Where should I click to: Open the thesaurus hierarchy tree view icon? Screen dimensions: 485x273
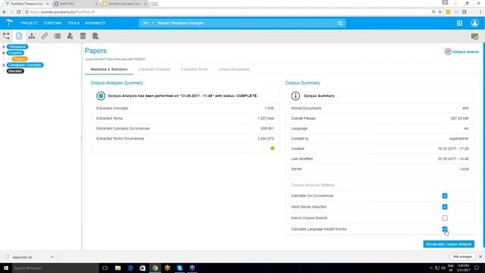click(x=6, y=36)
